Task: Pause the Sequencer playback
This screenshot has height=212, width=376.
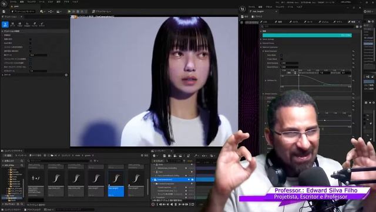Action: tap(176, 204)
